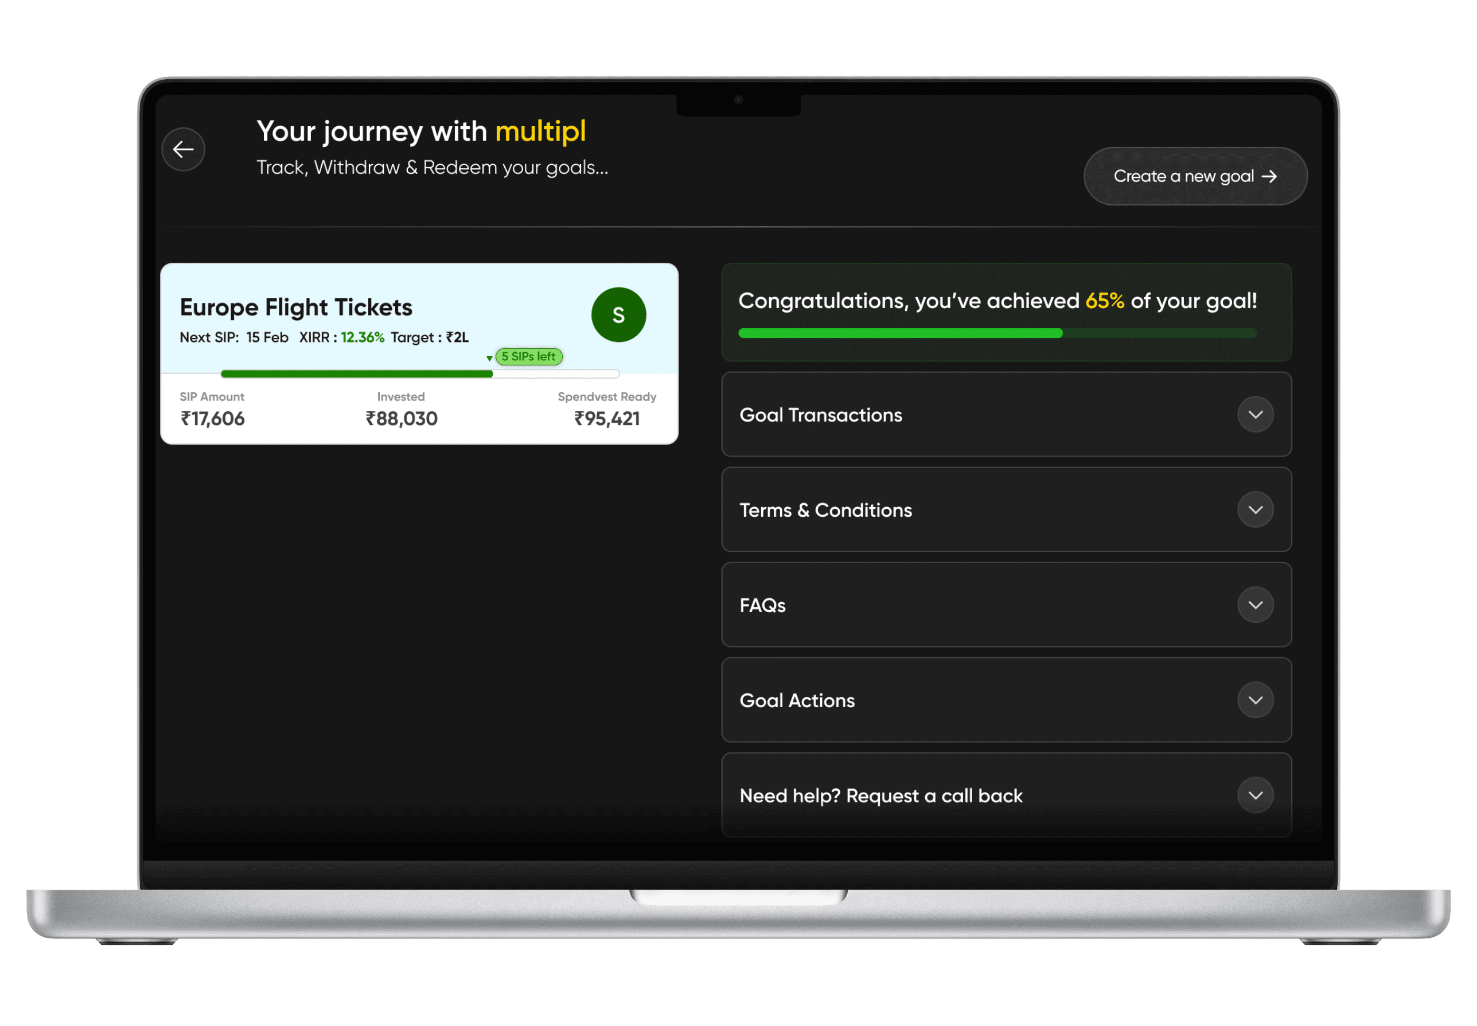The image size is (1477, 1026).
Task: Click arrow icon in Create new goal
Action: [1269, 177]
